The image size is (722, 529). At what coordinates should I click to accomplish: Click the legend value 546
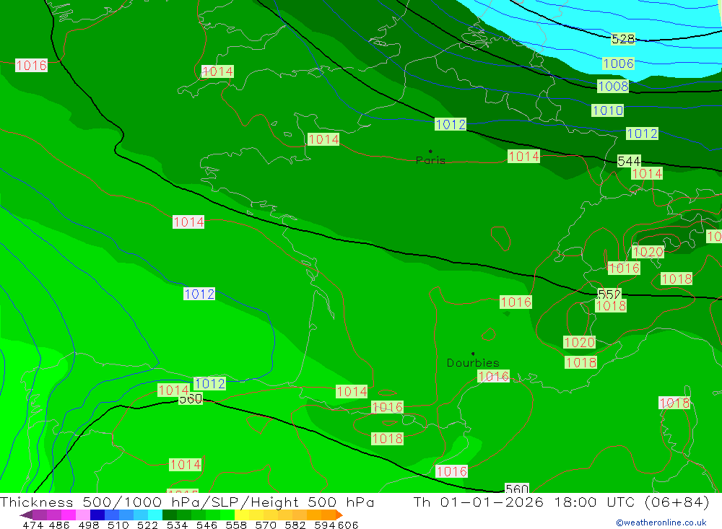206,525
